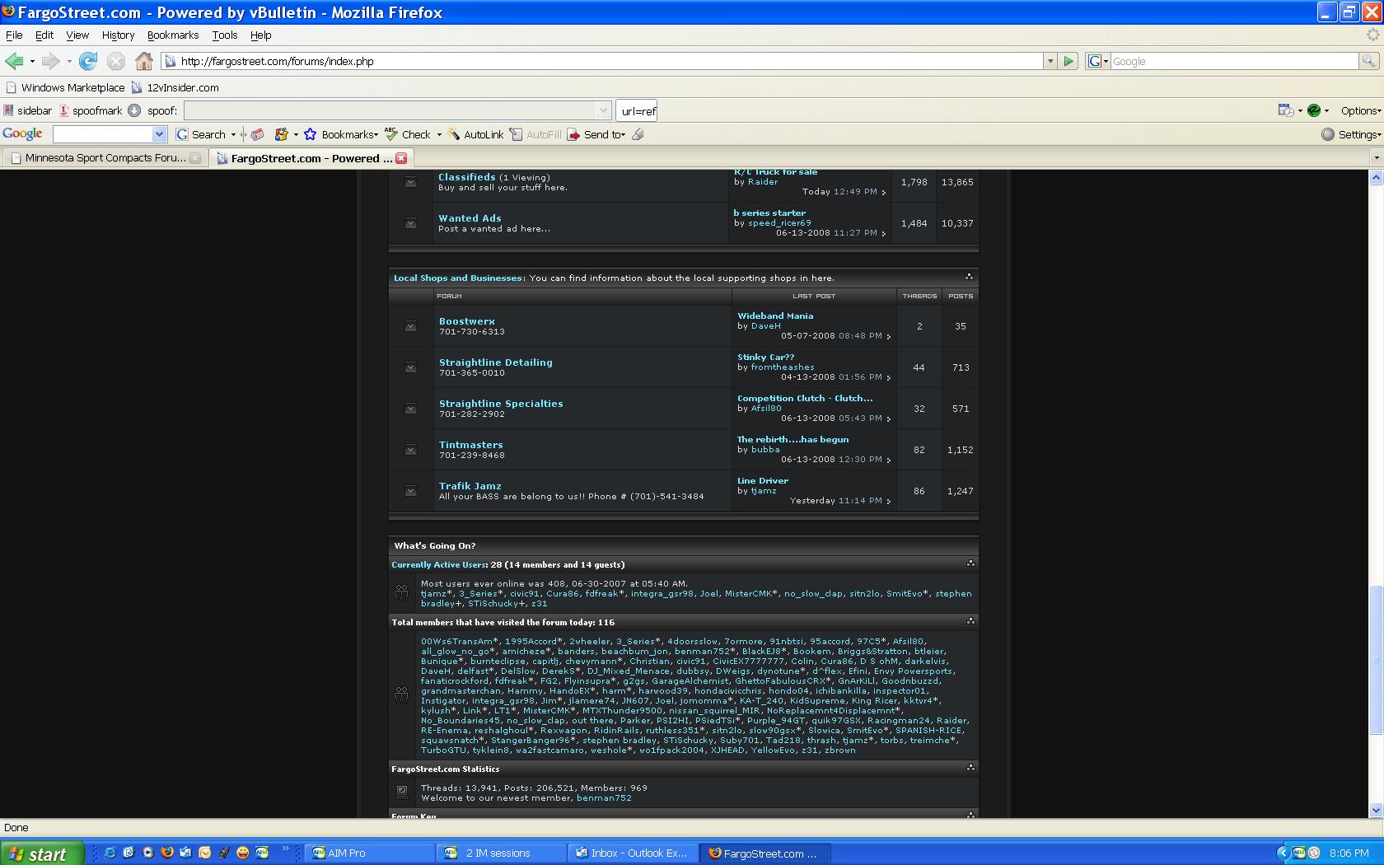Launch Firefox from Quick Launch bar
1384x865 pixels.
(167, 853)
